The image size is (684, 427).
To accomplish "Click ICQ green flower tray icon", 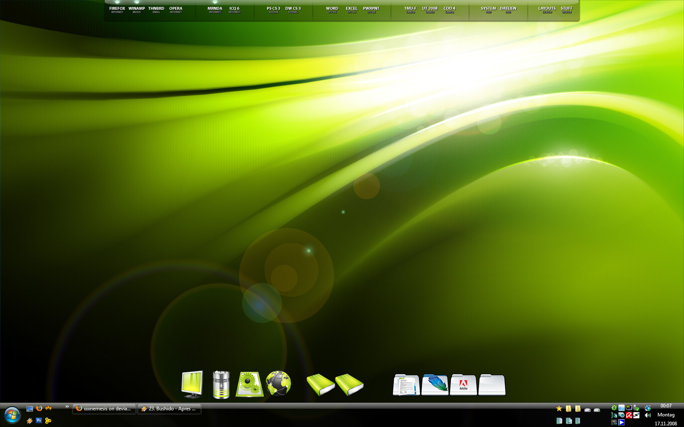I will click(x=614, y=408).
